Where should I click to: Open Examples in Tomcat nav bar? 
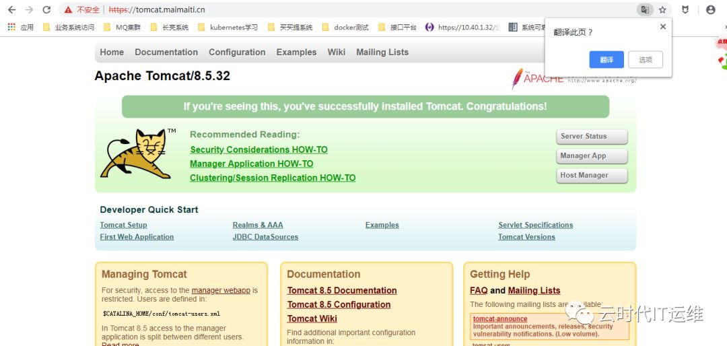pyautogui.click(x=296, y=53)
